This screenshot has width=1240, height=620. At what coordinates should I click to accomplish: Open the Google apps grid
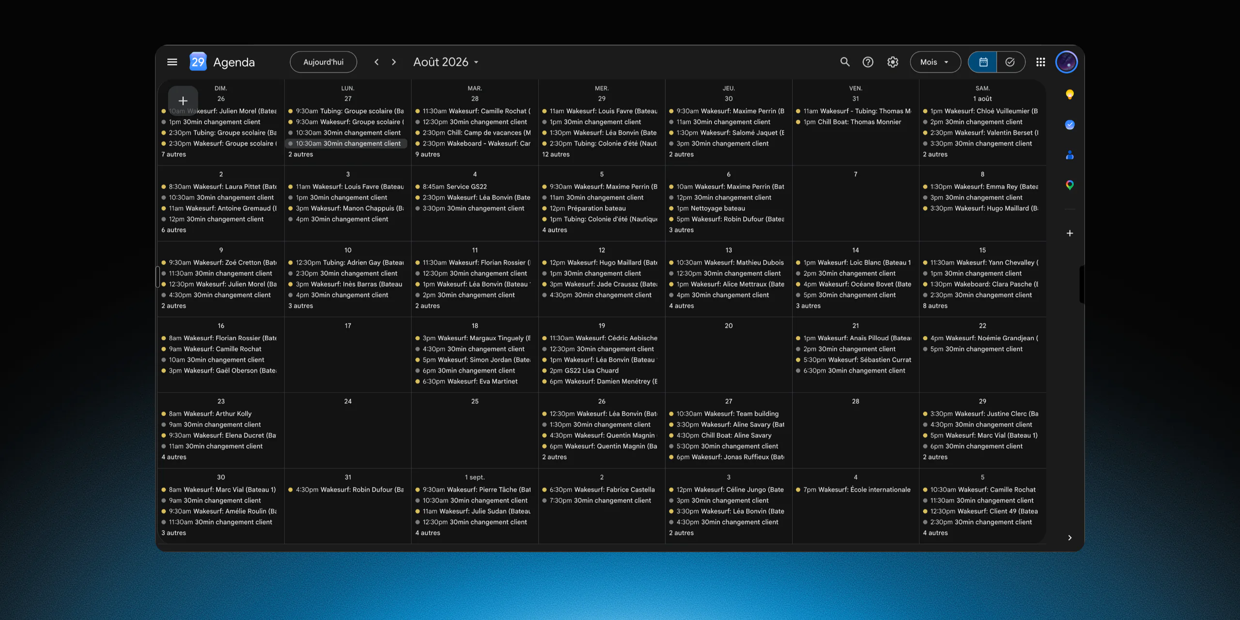point(1040,62)
